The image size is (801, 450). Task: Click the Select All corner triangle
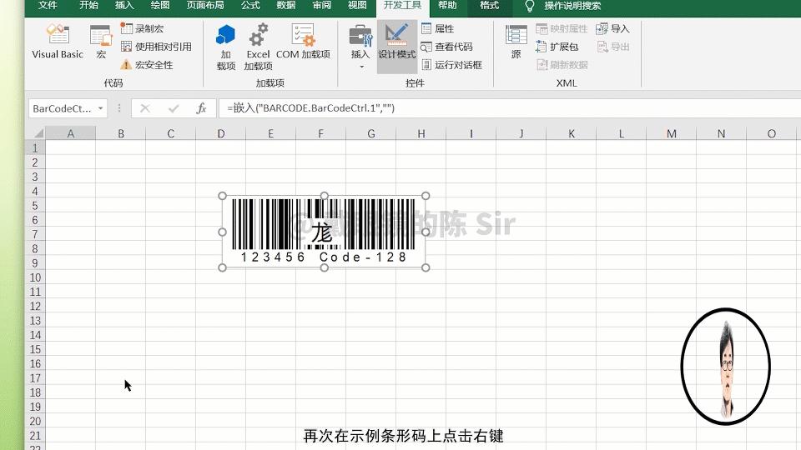[x=38, y=133]
